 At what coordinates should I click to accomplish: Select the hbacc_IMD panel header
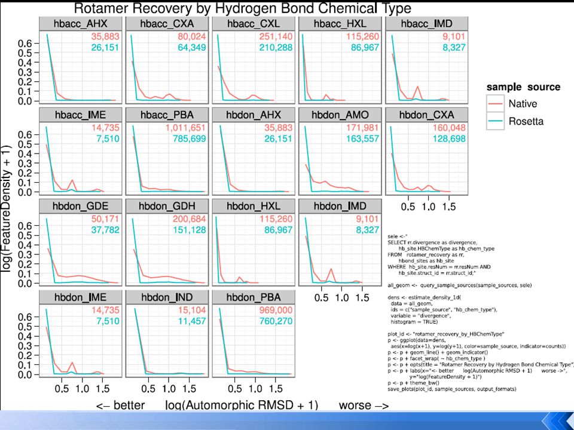tap(426, 24)
